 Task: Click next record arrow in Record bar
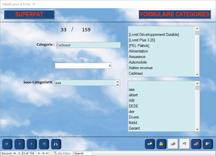[39, 153]
